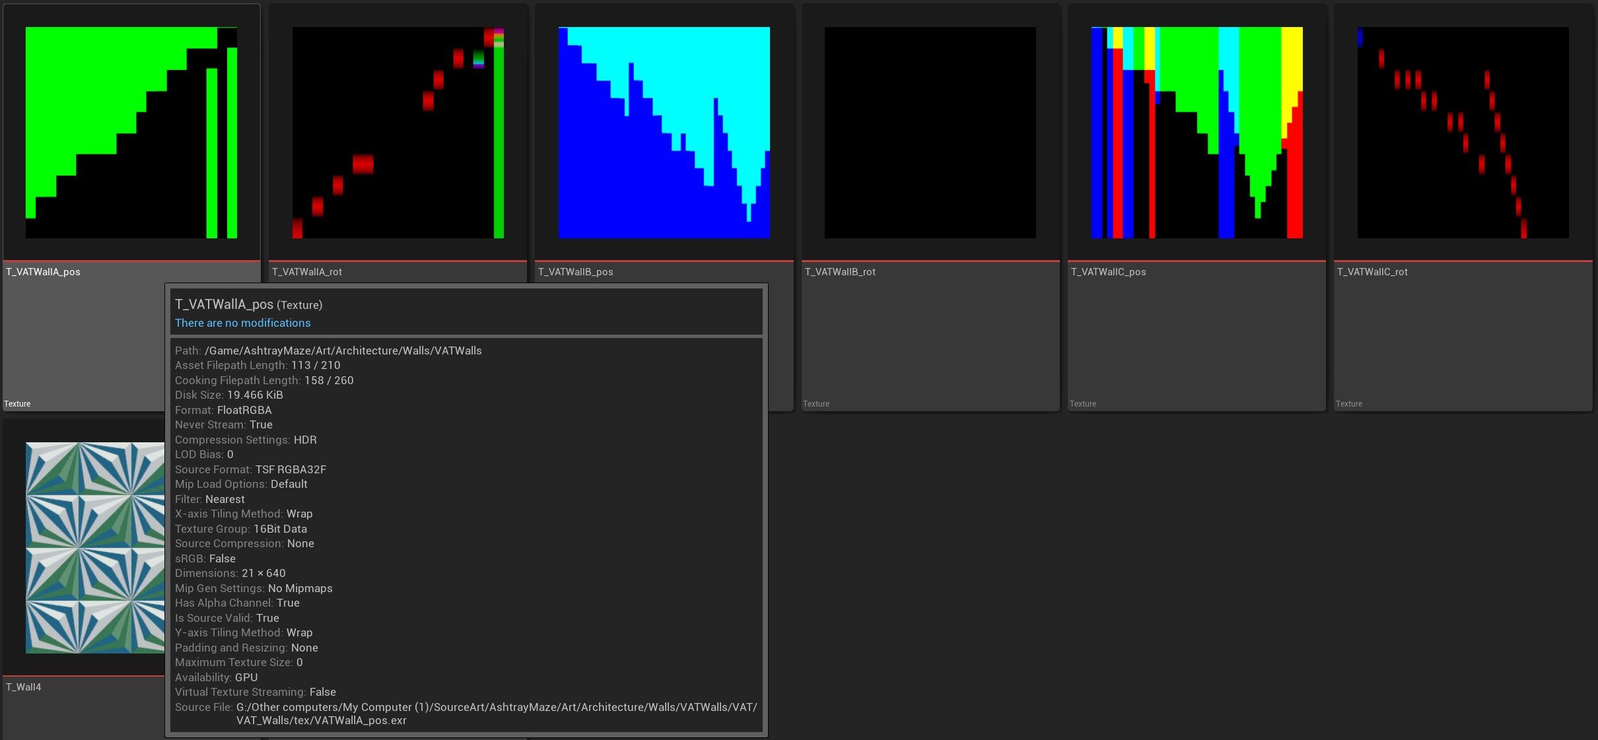The width and height of the screenshot is (1598, 740).
Task: Click the Dimensions value 21 × 640
Action: 263,573
